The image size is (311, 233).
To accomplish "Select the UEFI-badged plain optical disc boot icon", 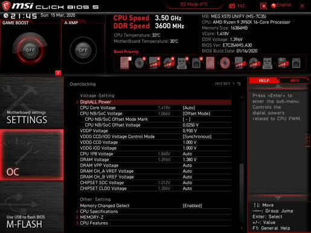I will (x=139, y=63).
